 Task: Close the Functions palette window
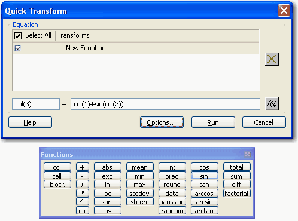tap(247, 154)
